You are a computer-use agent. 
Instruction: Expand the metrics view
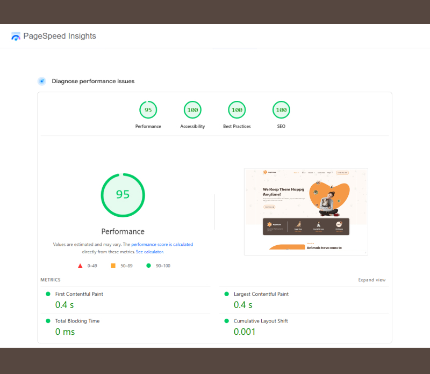pos(371,280)
